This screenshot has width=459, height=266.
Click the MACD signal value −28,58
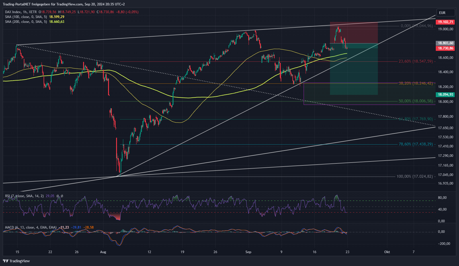(x=89, y=227)
